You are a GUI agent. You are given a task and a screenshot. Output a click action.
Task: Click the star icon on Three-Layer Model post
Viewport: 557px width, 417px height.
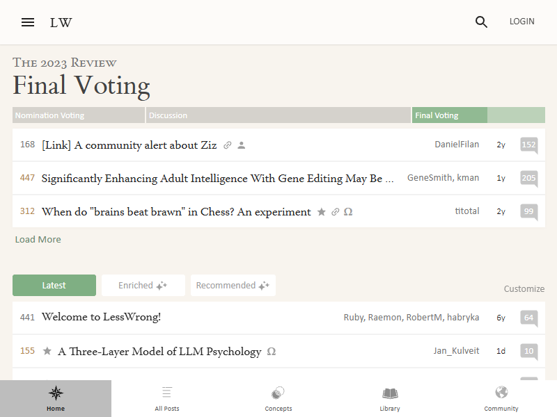click(x=47, y=352)
